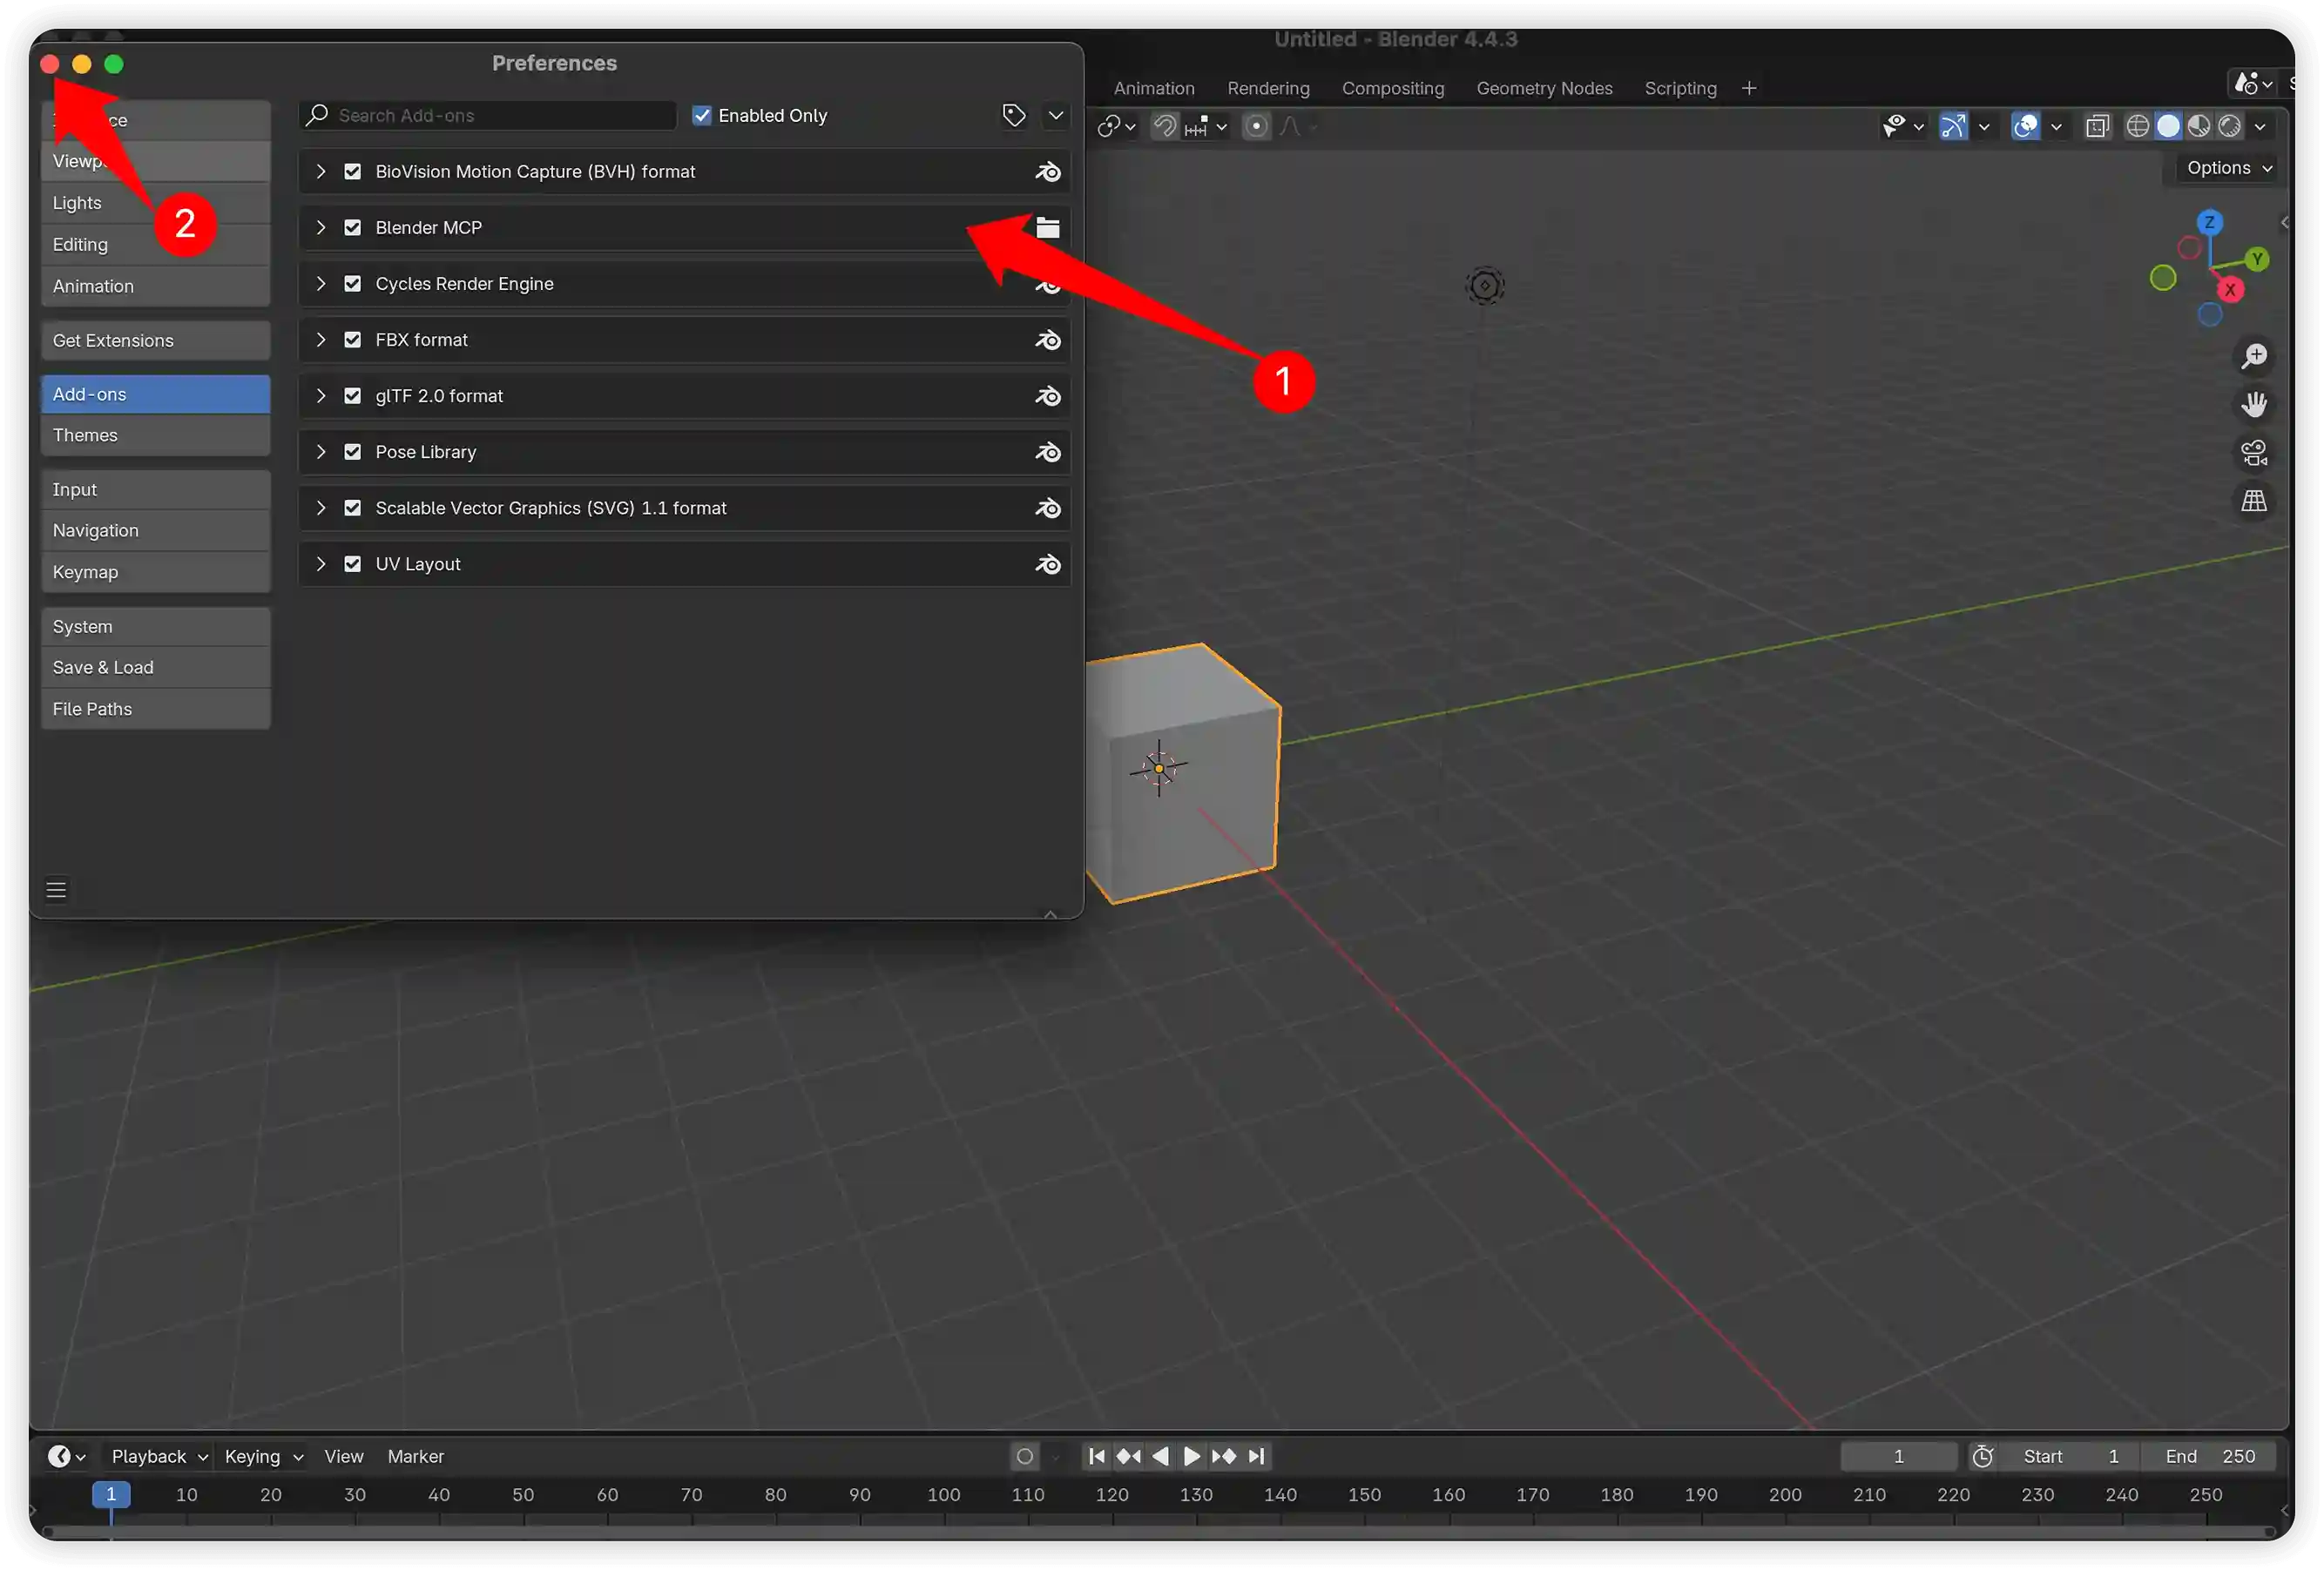The width and height of the screenshot is (2324, 1570).
Task: Toggle snapping magnet icon in viewport header
Action: (x=1165, y=127)
